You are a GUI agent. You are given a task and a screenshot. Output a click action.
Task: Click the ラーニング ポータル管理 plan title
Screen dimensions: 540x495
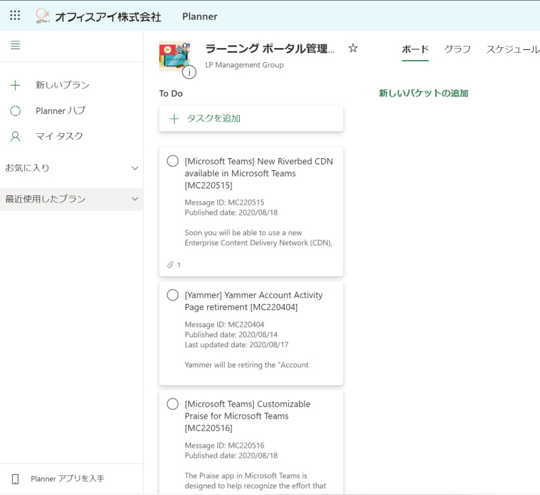[x=269, y=49]
